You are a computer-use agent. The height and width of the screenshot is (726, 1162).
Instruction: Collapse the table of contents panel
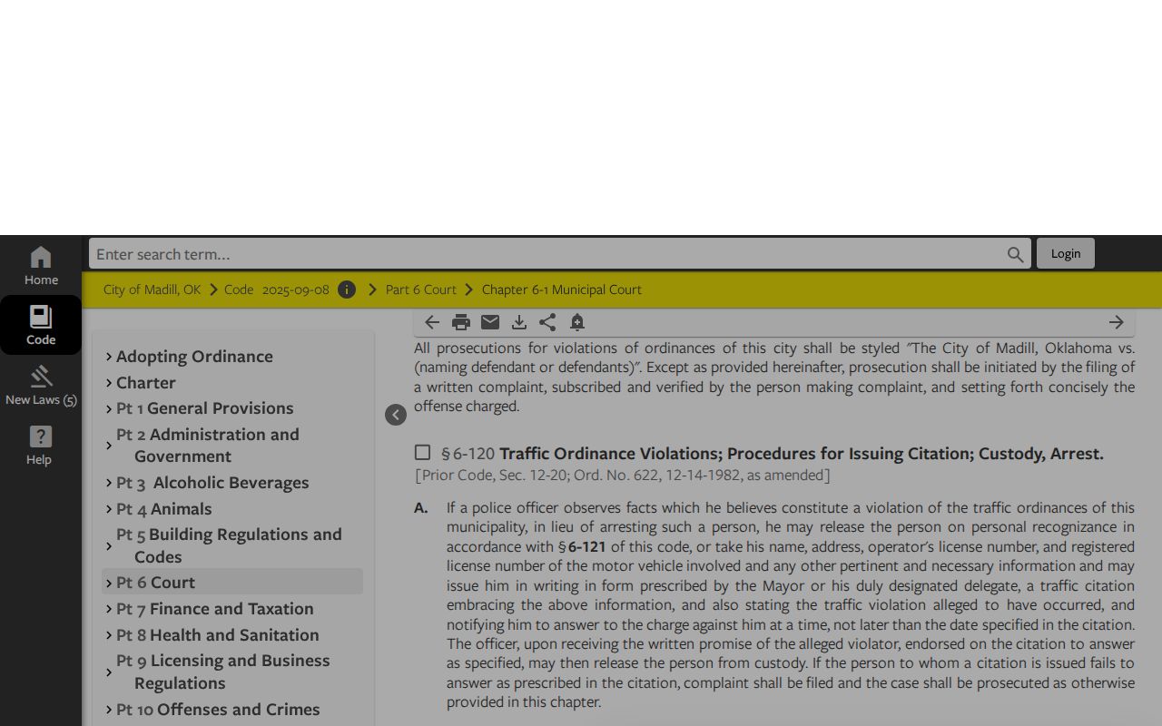pyautogui.click(x=396, y=415)
